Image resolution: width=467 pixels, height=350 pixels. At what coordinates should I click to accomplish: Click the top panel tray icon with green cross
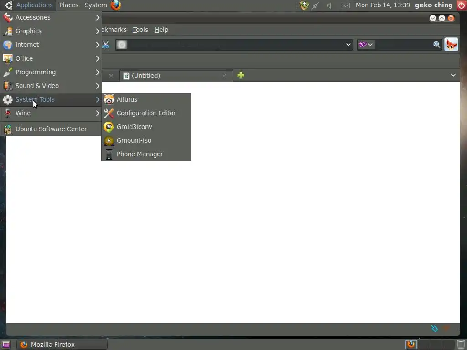click(x=304, y=5)
